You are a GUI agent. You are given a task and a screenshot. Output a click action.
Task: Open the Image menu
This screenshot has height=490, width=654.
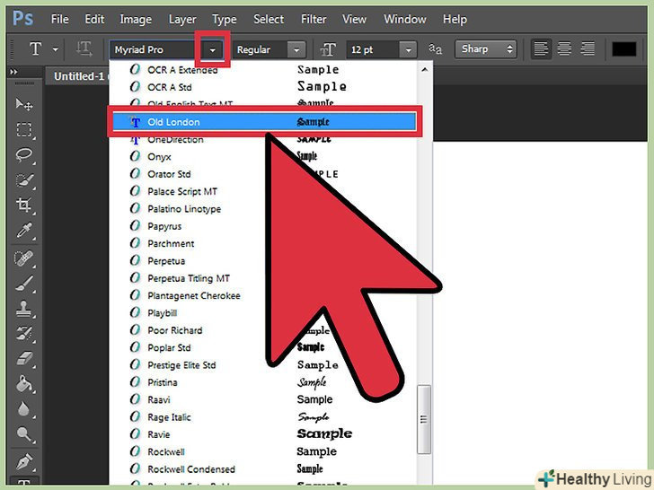point(136,19)
